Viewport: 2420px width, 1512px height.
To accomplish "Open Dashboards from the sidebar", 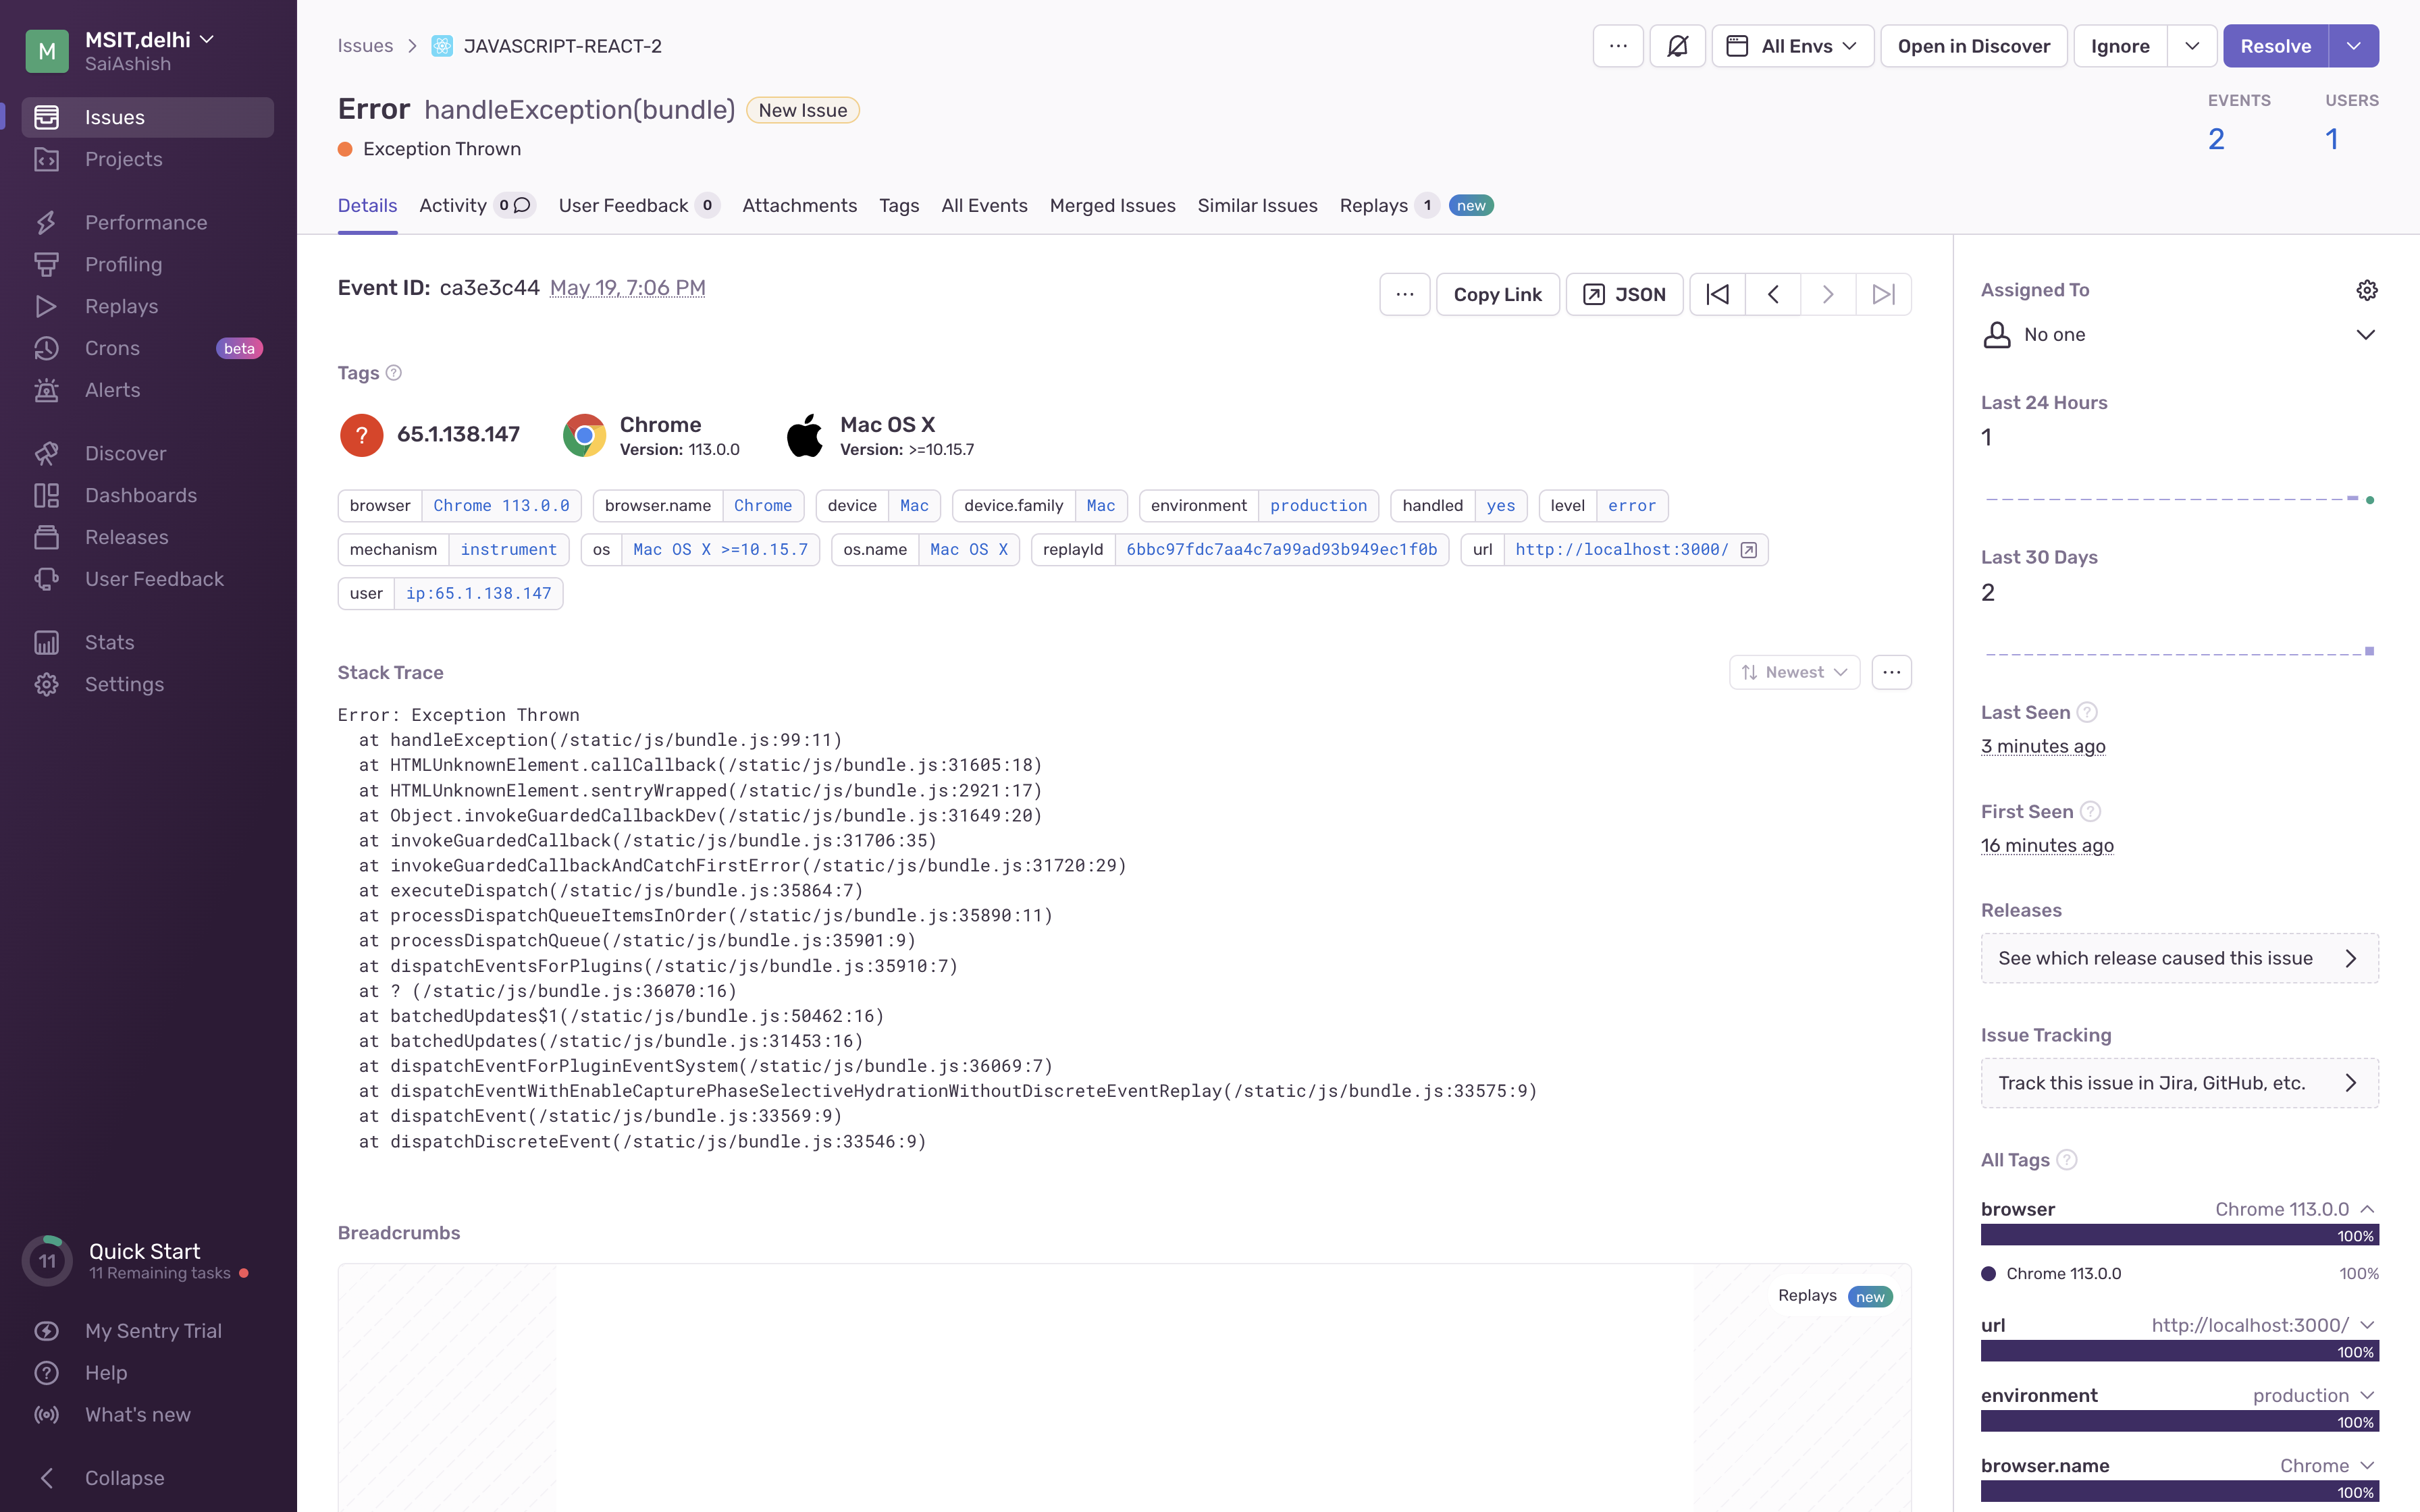I will pos(140,495).
